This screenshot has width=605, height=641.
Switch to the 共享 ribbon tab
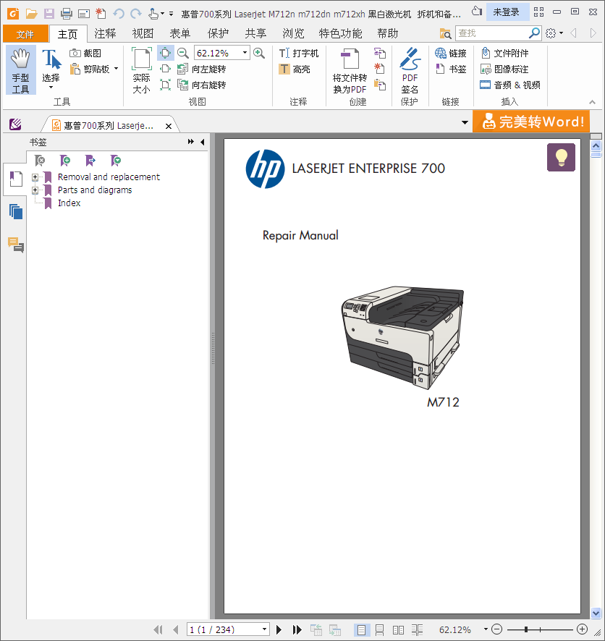[255, 33]
